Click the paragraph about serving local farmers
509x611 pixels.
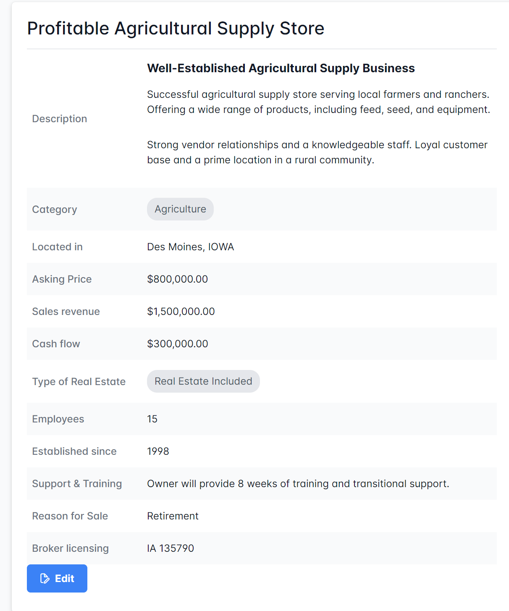click(x=318, y=102)
